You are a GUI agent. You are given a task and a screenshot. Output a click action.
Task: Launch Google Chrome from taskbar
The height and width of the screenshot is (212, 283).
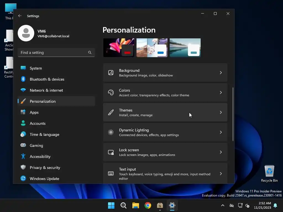point(148,205)
